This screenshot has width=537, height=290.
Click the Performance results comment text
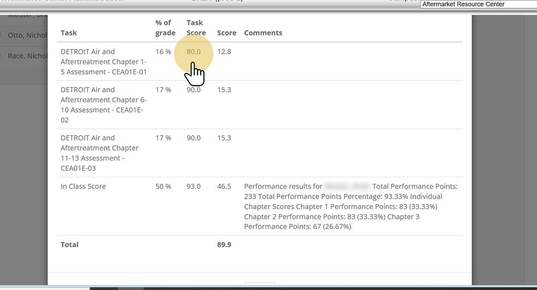pyautogui.click(x=351, y=207)
